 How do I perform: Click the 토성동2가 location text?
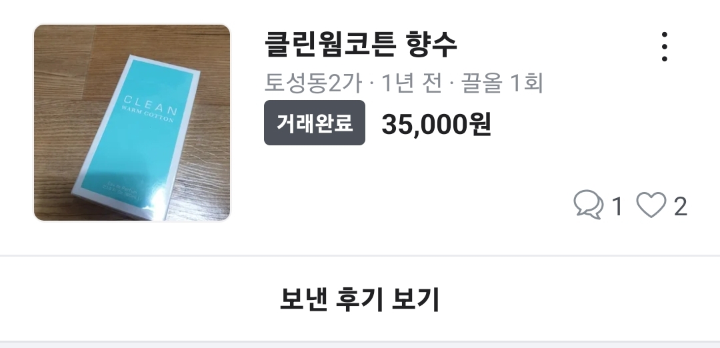coord(313,83)
